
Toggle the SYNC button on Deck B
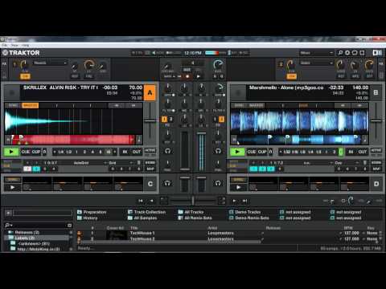click(239, 105)
